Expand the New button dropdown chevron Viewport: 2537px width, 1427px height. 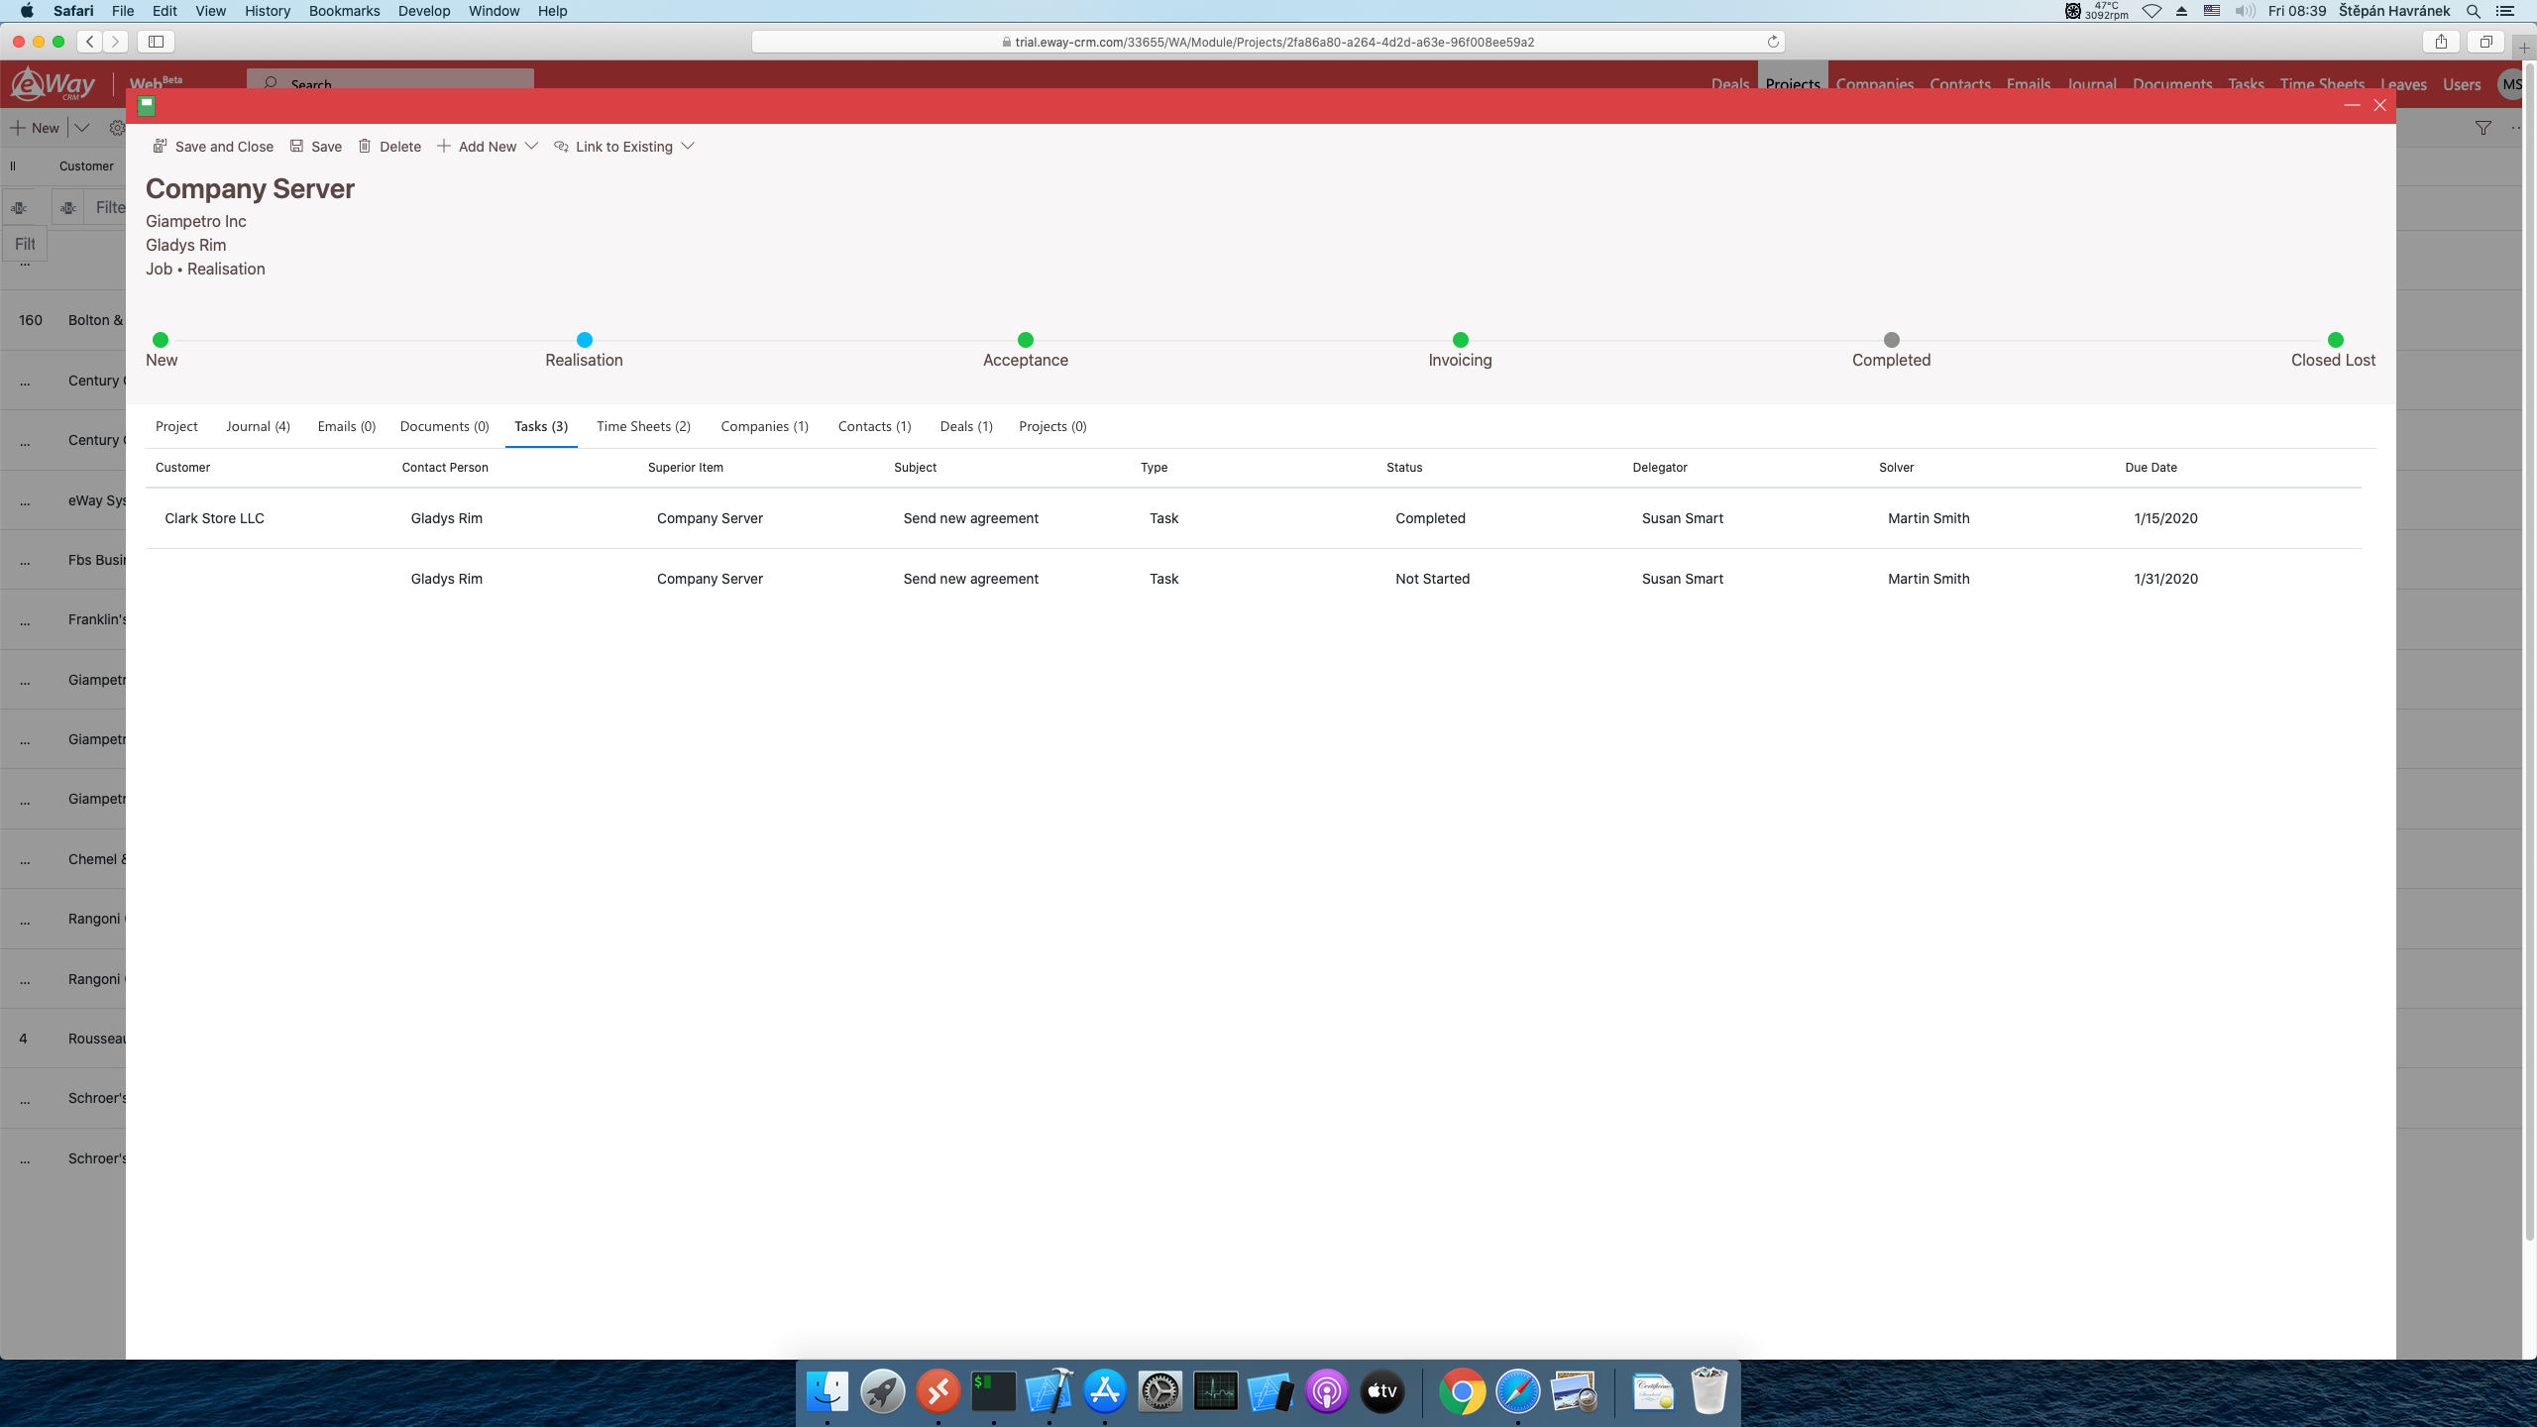point(82,128)
